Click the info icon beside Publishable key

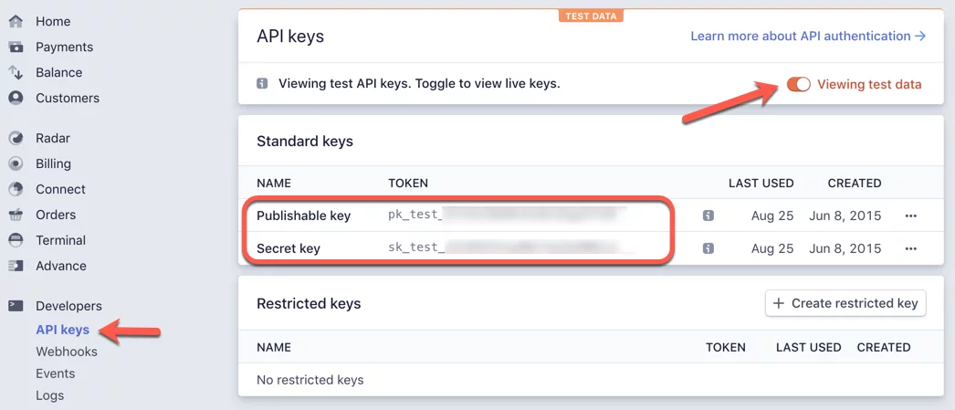(708, 216)
